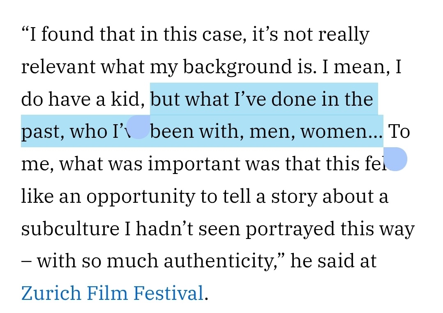Screen dimensions: 443x313
Task: Click the word "To" after the highlight
Action: 399,132
